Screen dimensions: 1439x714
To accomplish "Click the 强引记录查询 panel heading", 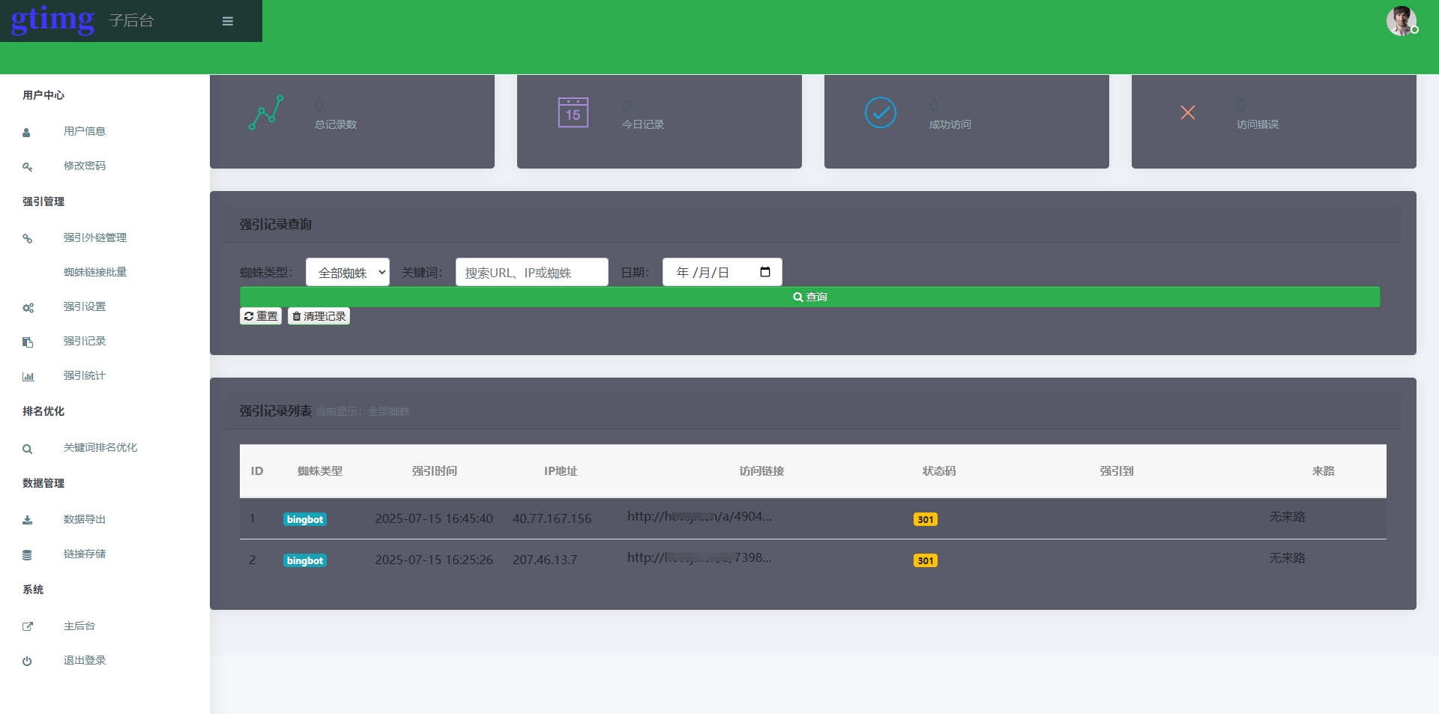I will [x=276, y=225].
